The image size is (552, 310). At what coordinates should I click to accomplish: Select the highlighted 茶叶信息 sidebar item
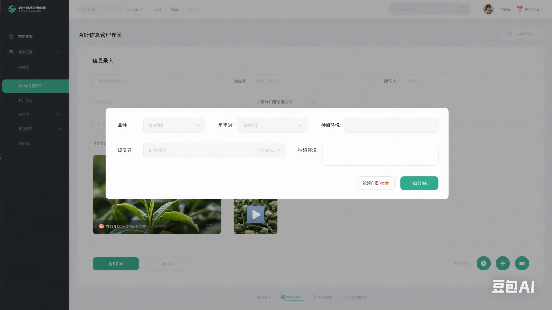(35, 86)
